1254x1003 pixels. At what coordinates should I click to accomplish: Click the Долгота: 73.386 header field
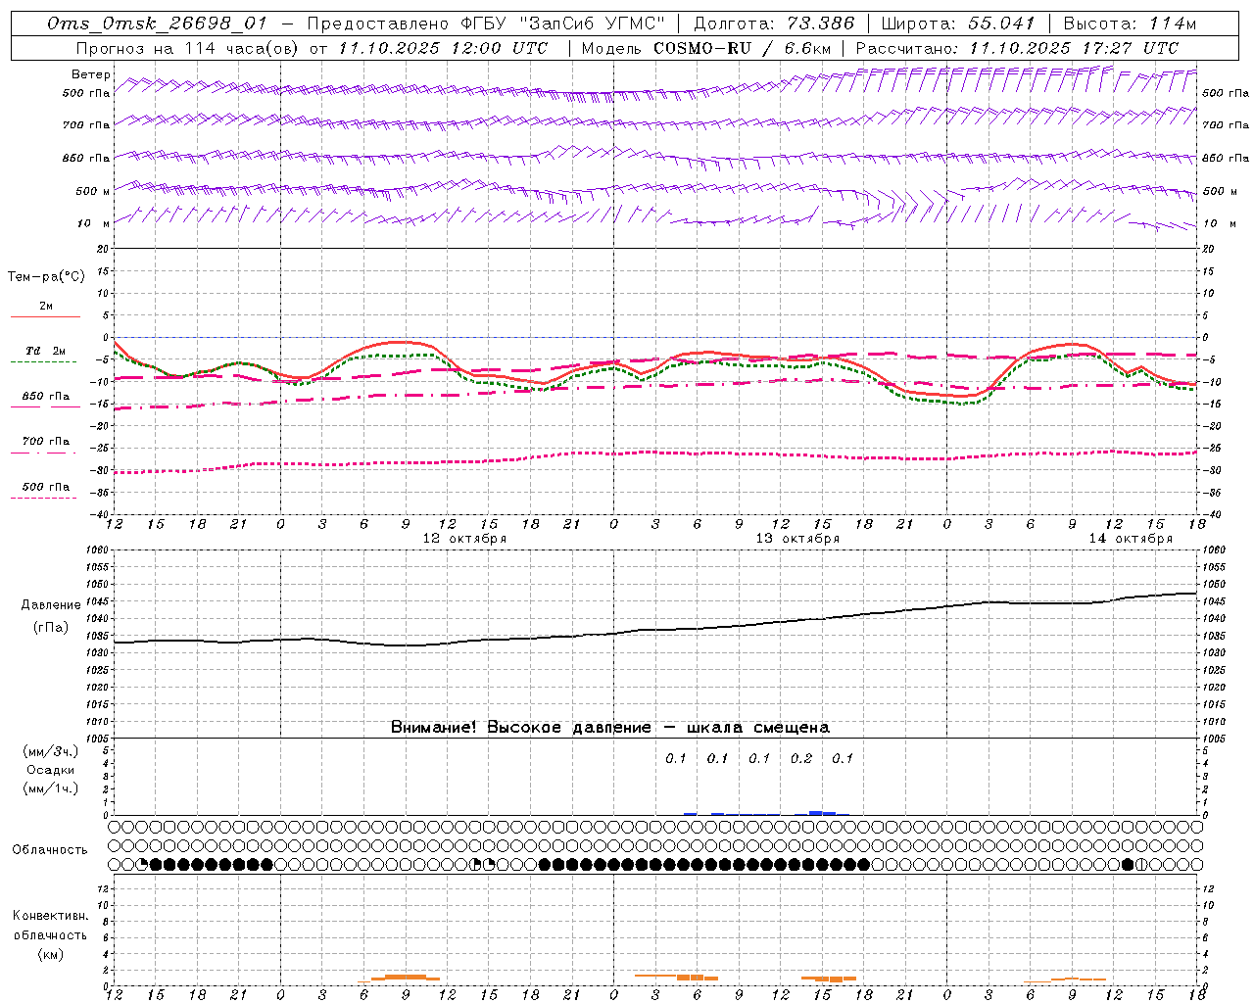point(774,24)
